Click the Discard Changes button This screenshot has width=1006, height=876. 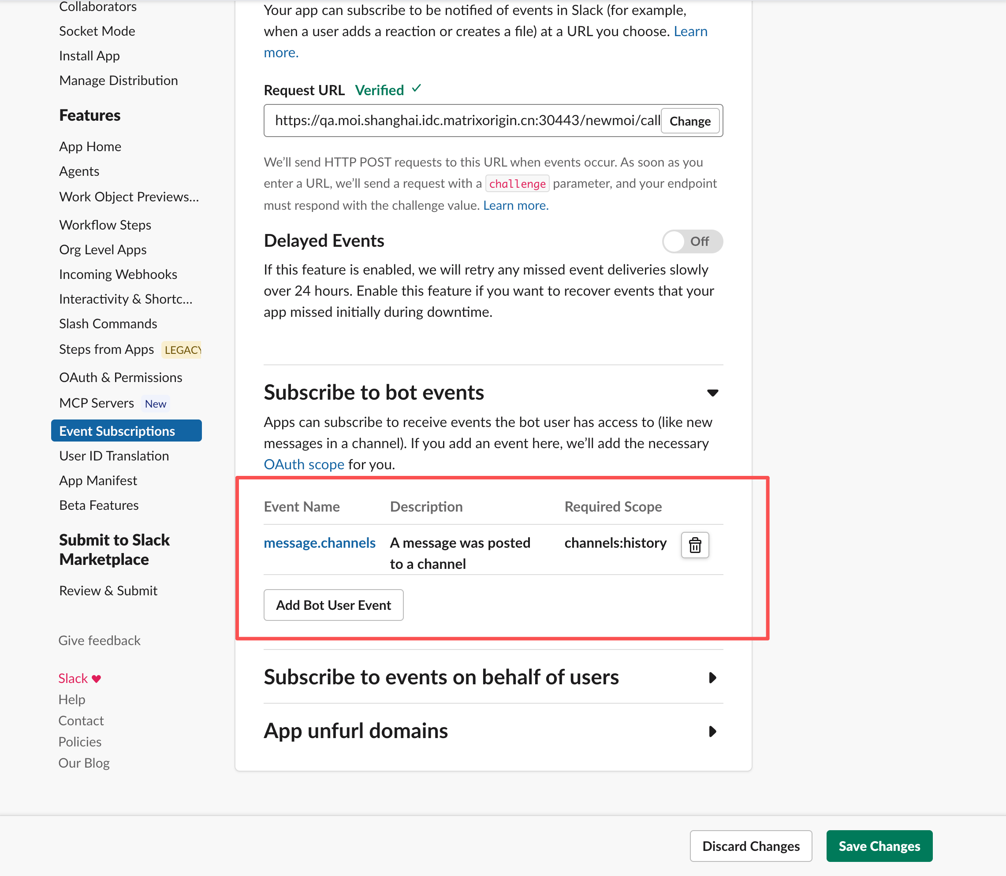click(x=751, y=846)
